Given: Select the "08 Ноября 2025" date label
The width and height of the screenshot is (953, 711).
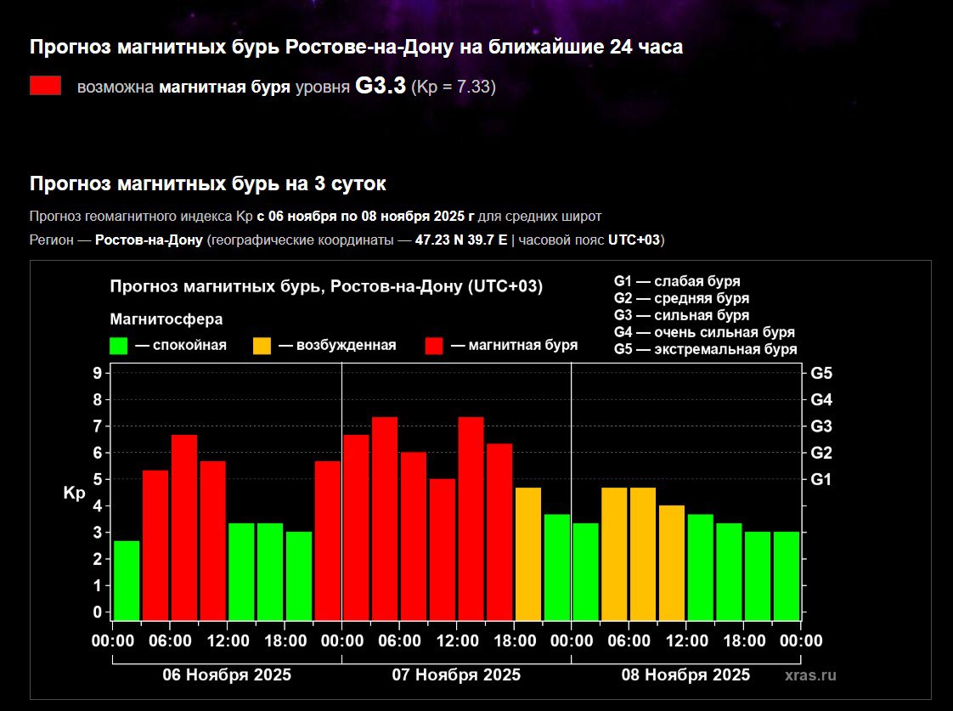Looking at the screenshot, I should coord(685,675).
